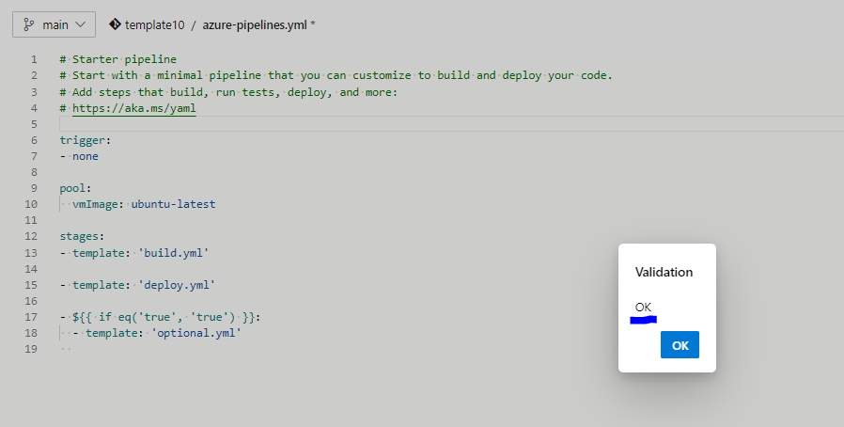Click the 'build.yml' template text
844x427 pixels.
pyautogui.click(x=173, y=253)
